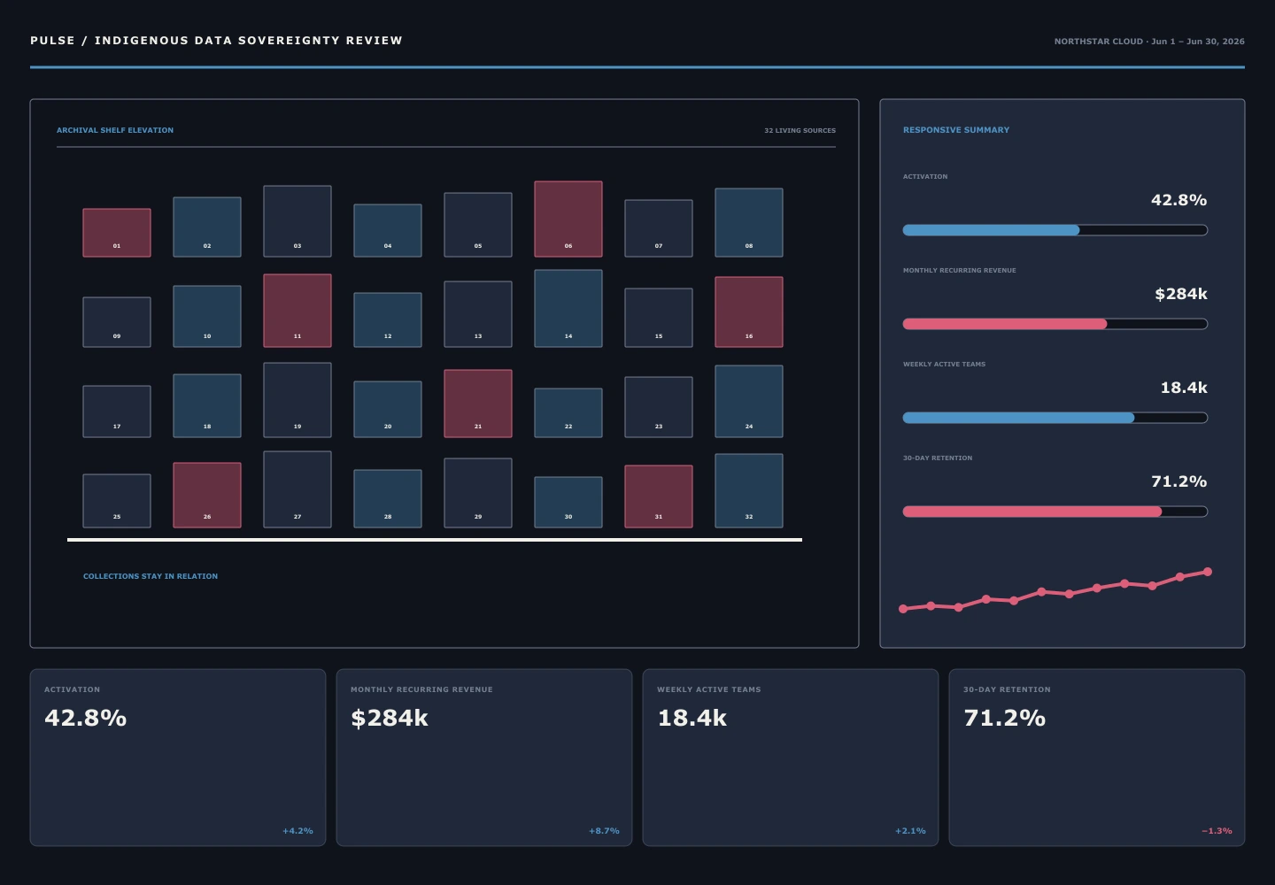Screen dimensions: 1275x885
Task: Click the Monthly Recurring Revenue progress bar
Action: pyautogui.click(x=1055, y=324)
